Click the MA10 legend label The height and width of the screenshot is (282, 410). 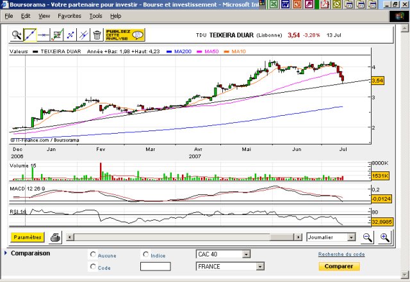coord(238,51)
